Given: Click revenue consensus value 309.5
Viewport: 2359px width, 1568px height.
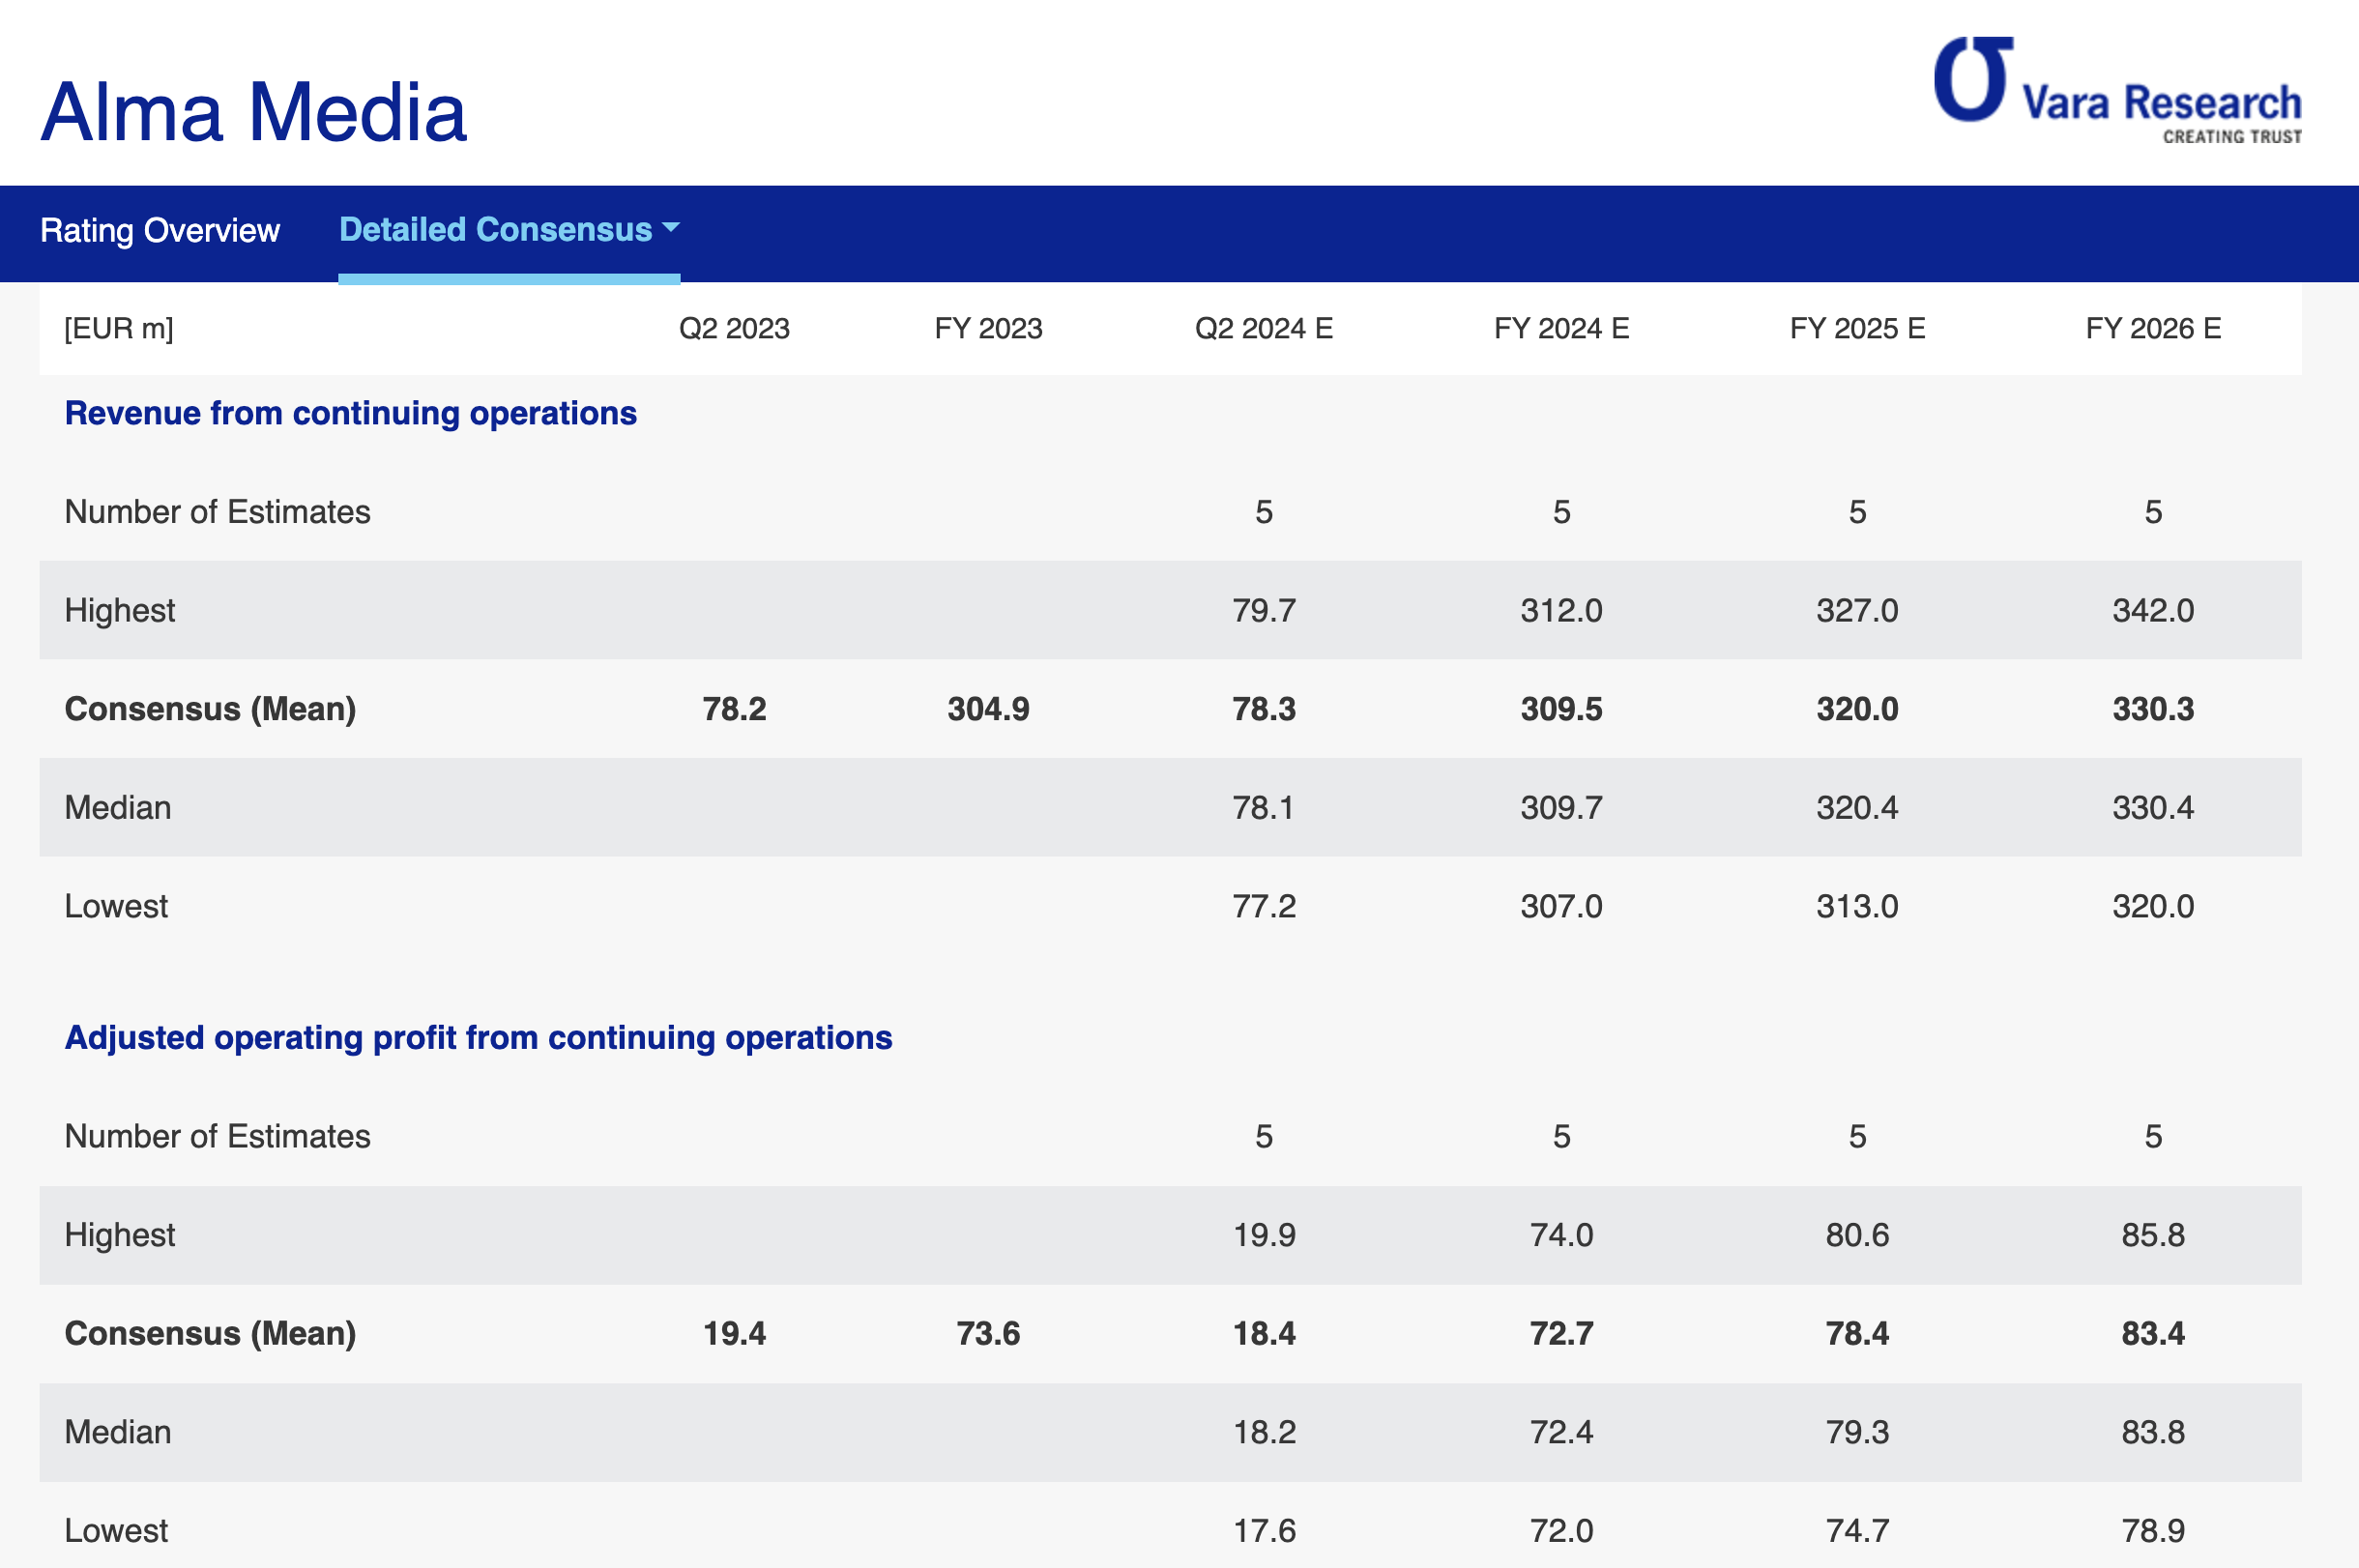Looking at the screenshot, I should tap(1561, 709).
